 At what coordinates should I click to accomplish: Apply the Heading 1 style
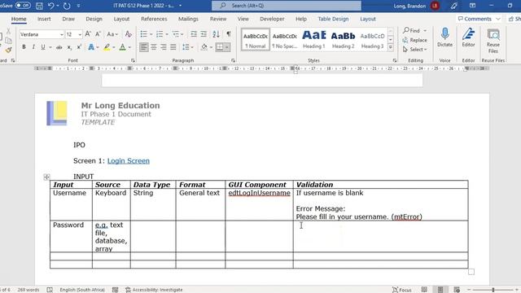click(x=313, y=40)
